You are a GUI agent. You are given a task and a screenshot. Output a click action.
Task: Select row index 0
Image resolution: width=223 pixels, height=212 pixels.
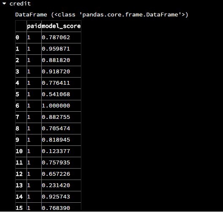(x=17, y=38)
